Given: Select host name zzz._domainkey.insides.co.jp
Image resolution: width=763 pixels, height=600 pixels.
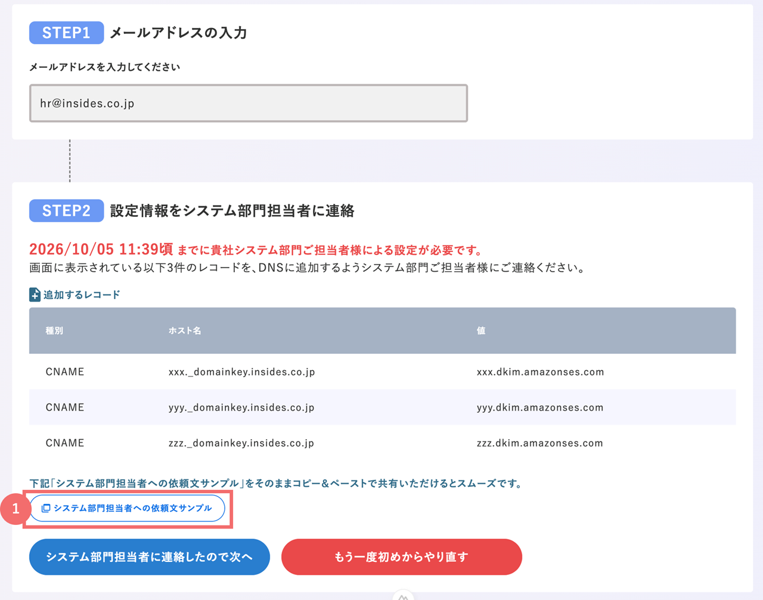Looking at the screenshot, I should pos(241,443).
